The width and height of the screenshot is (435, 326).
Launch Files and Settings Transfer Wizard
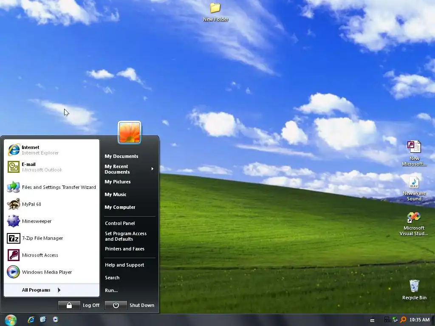tap(51, 187)
